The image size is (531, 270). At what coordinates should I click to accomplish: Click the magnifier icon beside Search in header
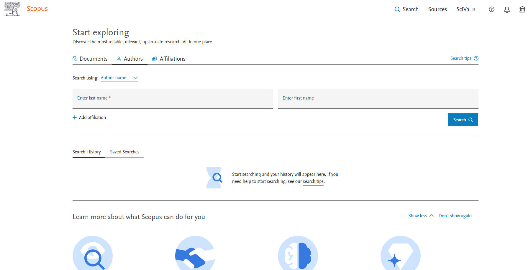(x=397, y=9)
